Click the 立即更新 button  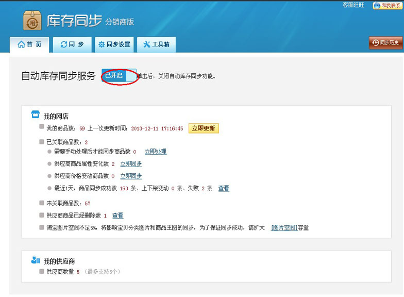pos(204,128)
